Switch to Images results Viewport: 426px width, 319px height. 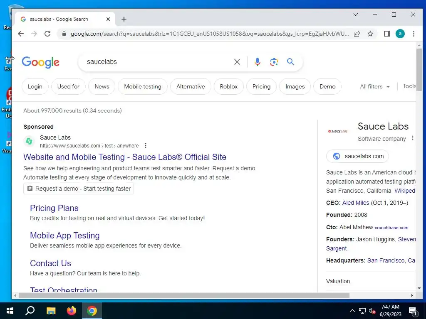coord(295,86)
